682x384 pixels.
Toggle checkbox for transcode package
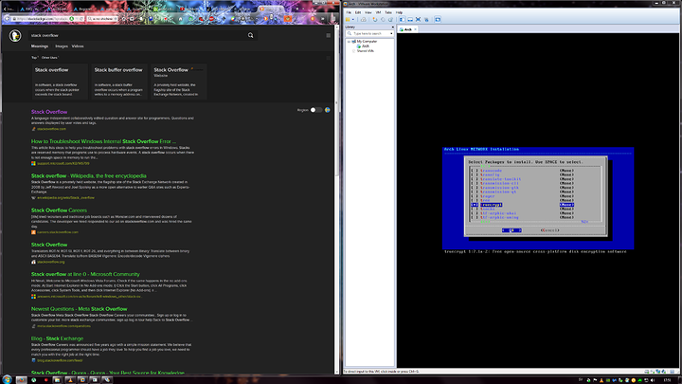[x=475, y=171]
